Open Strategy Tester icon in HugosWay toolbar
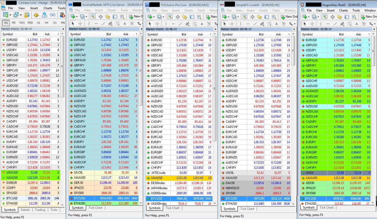Image resolution: width=377 pixels, height=219 pixels. click(354, 16)
